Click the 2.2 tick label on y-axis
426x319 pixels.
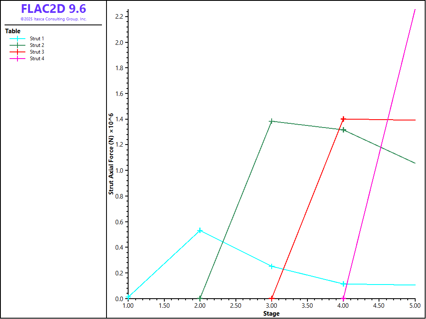click(x=120, y=17)
